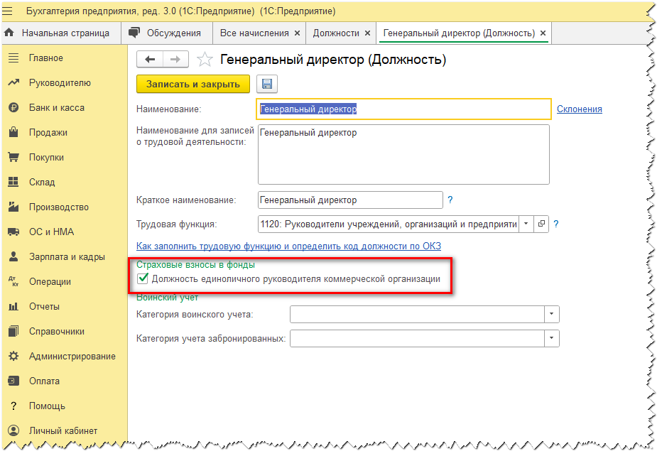
Task: Go back with the left arrow button
Action: tap(150, 60)
